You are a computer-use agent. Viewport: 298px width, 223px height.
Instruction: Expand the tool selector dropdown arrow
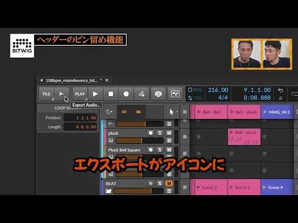point(177,111)
